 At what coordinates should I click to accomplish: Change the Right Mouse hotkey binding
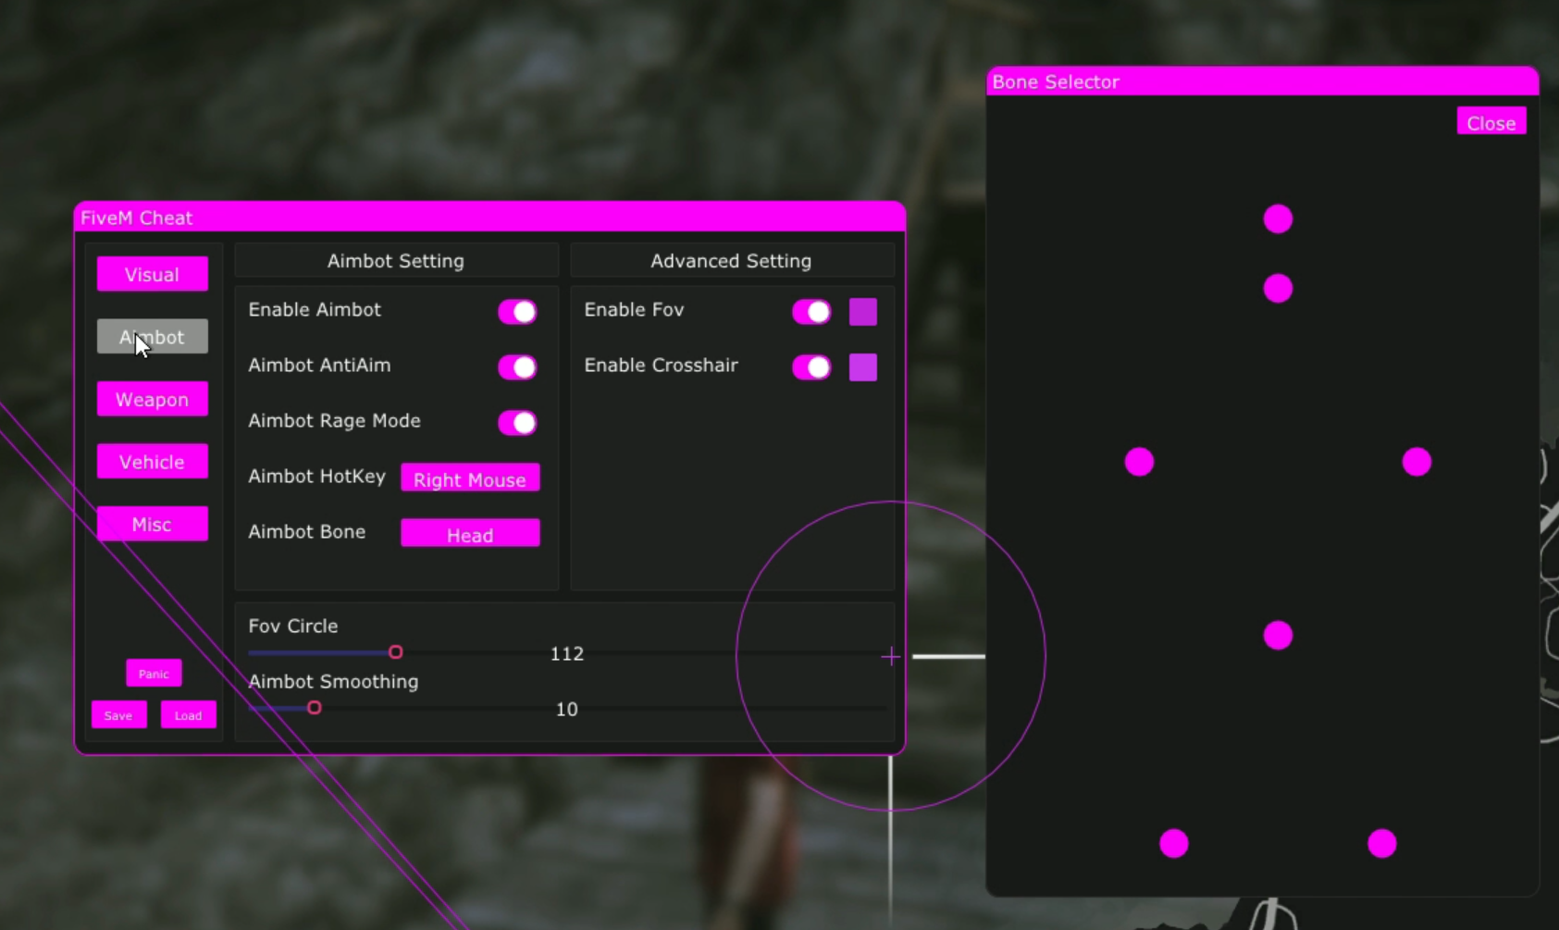point(470,478)
